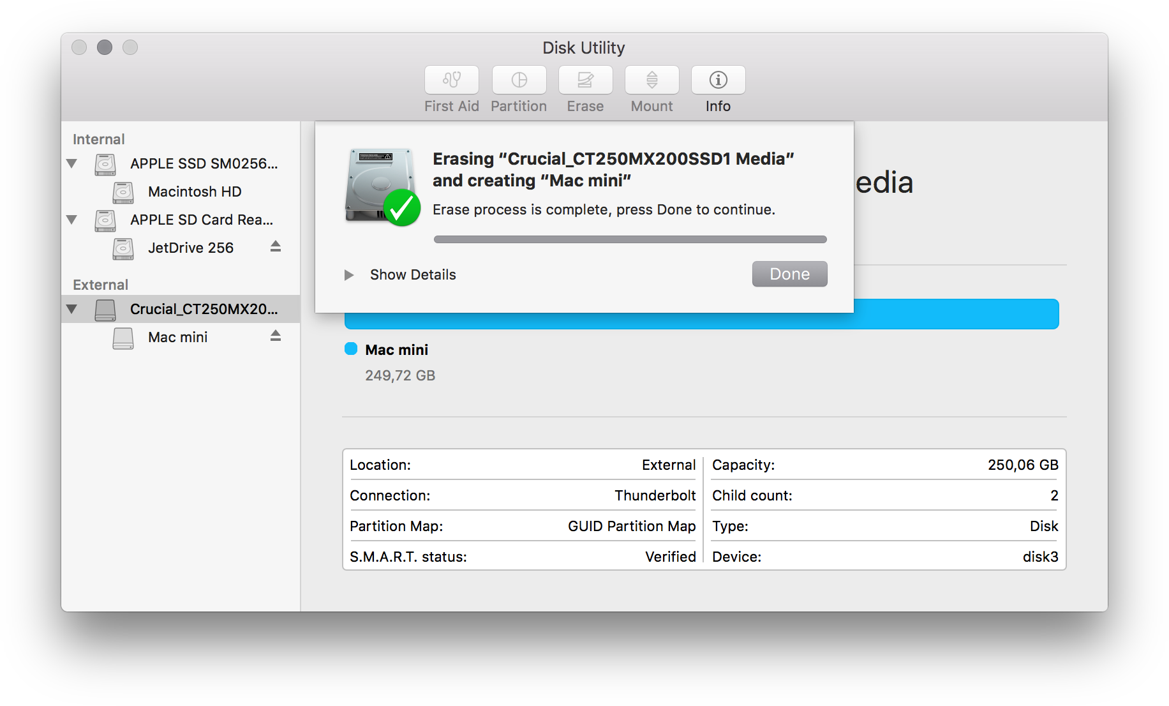Click the Location: External value
The image size is (1169, 706).
[x=669, y=465]
